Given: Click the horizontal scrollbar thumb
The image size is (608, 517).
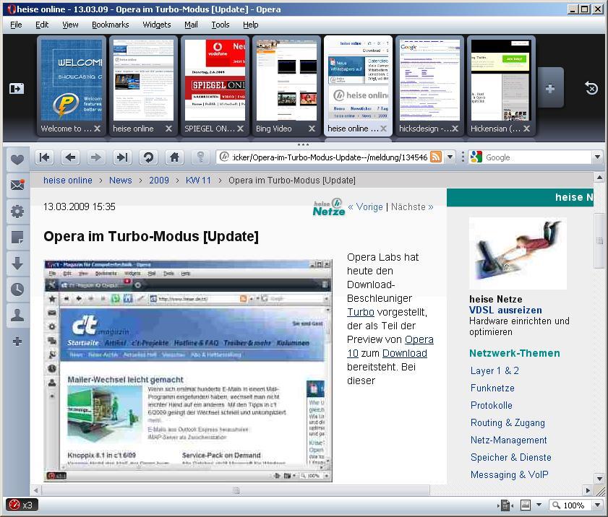Looking at the screenshot, I should pos(236,490).
